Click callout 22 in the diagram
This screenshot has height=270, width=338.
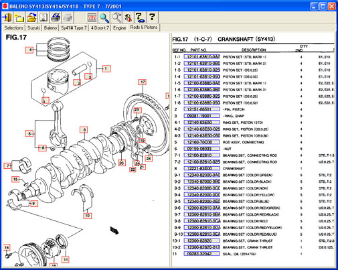tap(133, 170)
